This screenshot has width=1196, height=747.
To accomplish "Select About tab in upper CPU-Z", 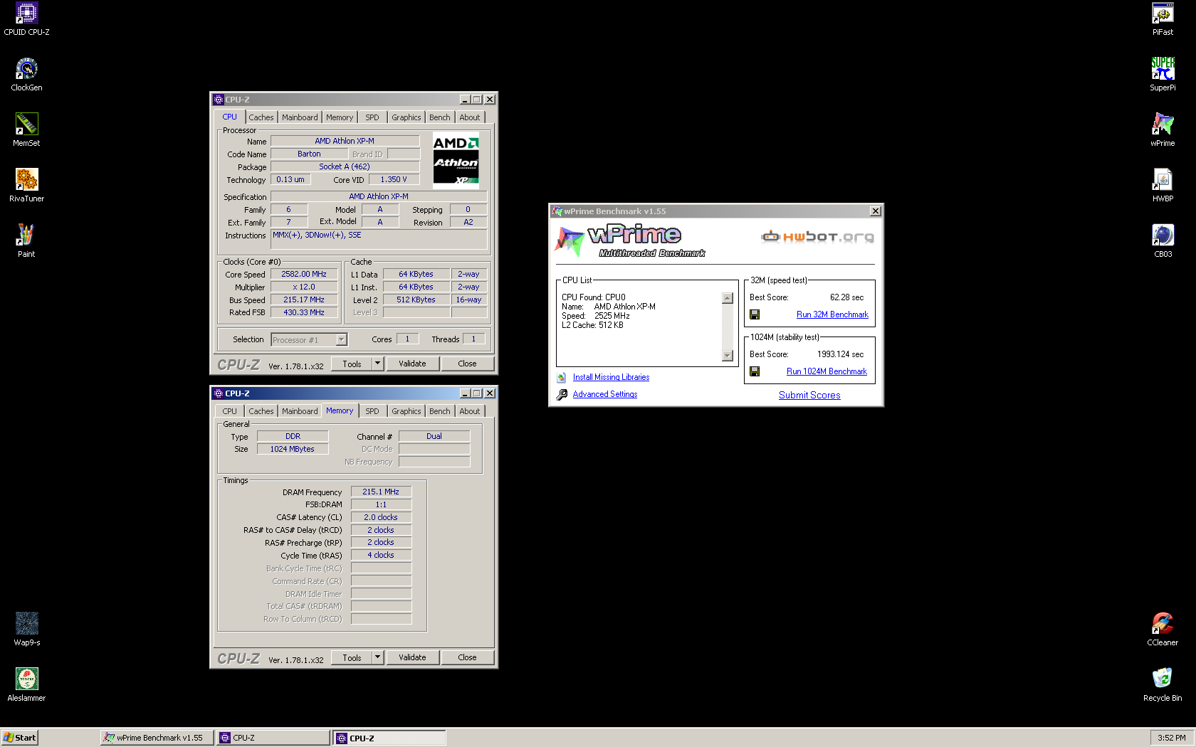I will (469, 117).
